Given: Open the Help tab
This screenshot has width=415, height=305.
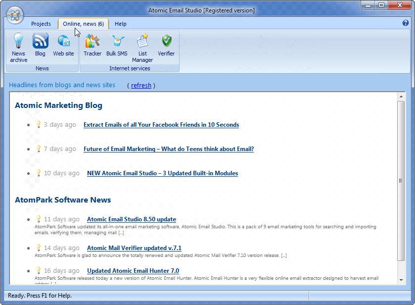Looking at the screenshot, I should click(x=121, y=24).
